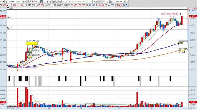Choose the 3 interval button
This screenshot has height=110, width=197.
[66, 2]
